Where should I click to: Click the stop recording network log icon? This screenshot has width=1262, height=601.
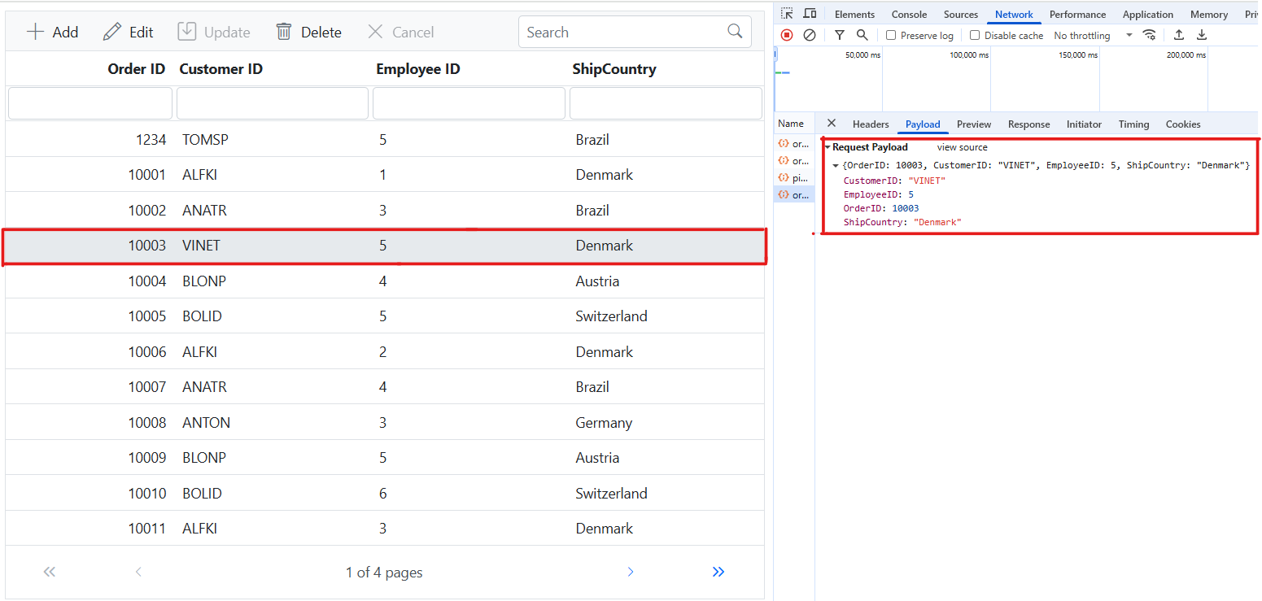787,35
